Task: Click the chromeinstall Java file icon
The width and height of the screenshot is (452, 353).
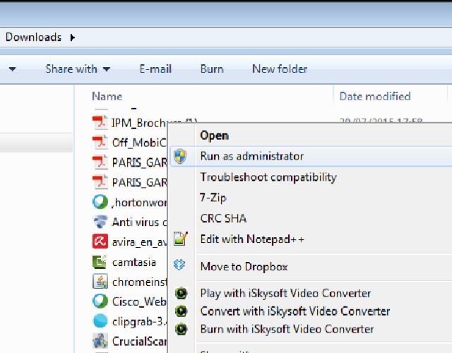Action: coord(100,282)
